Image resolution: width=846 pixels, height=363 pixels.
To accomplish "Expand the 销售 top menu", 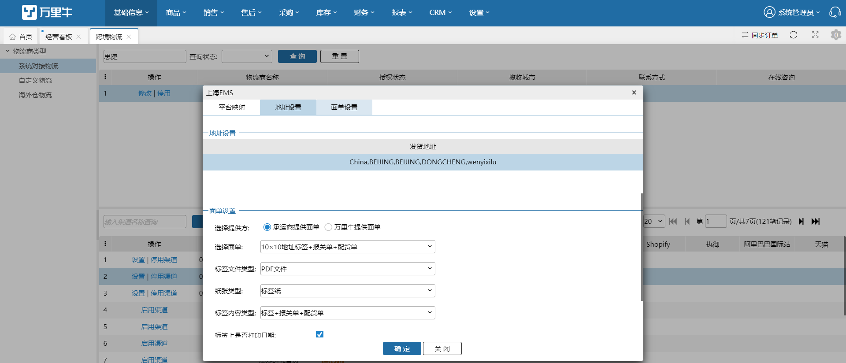I will coord(214,13).
